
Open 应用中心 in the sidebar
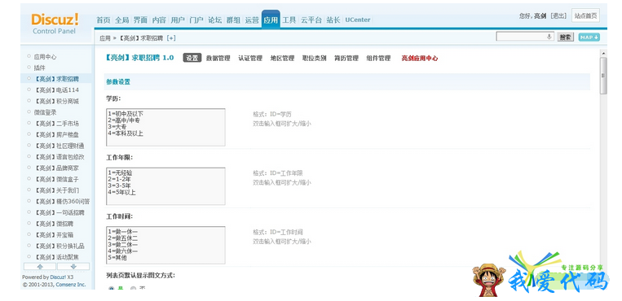(x=45, y=57)
